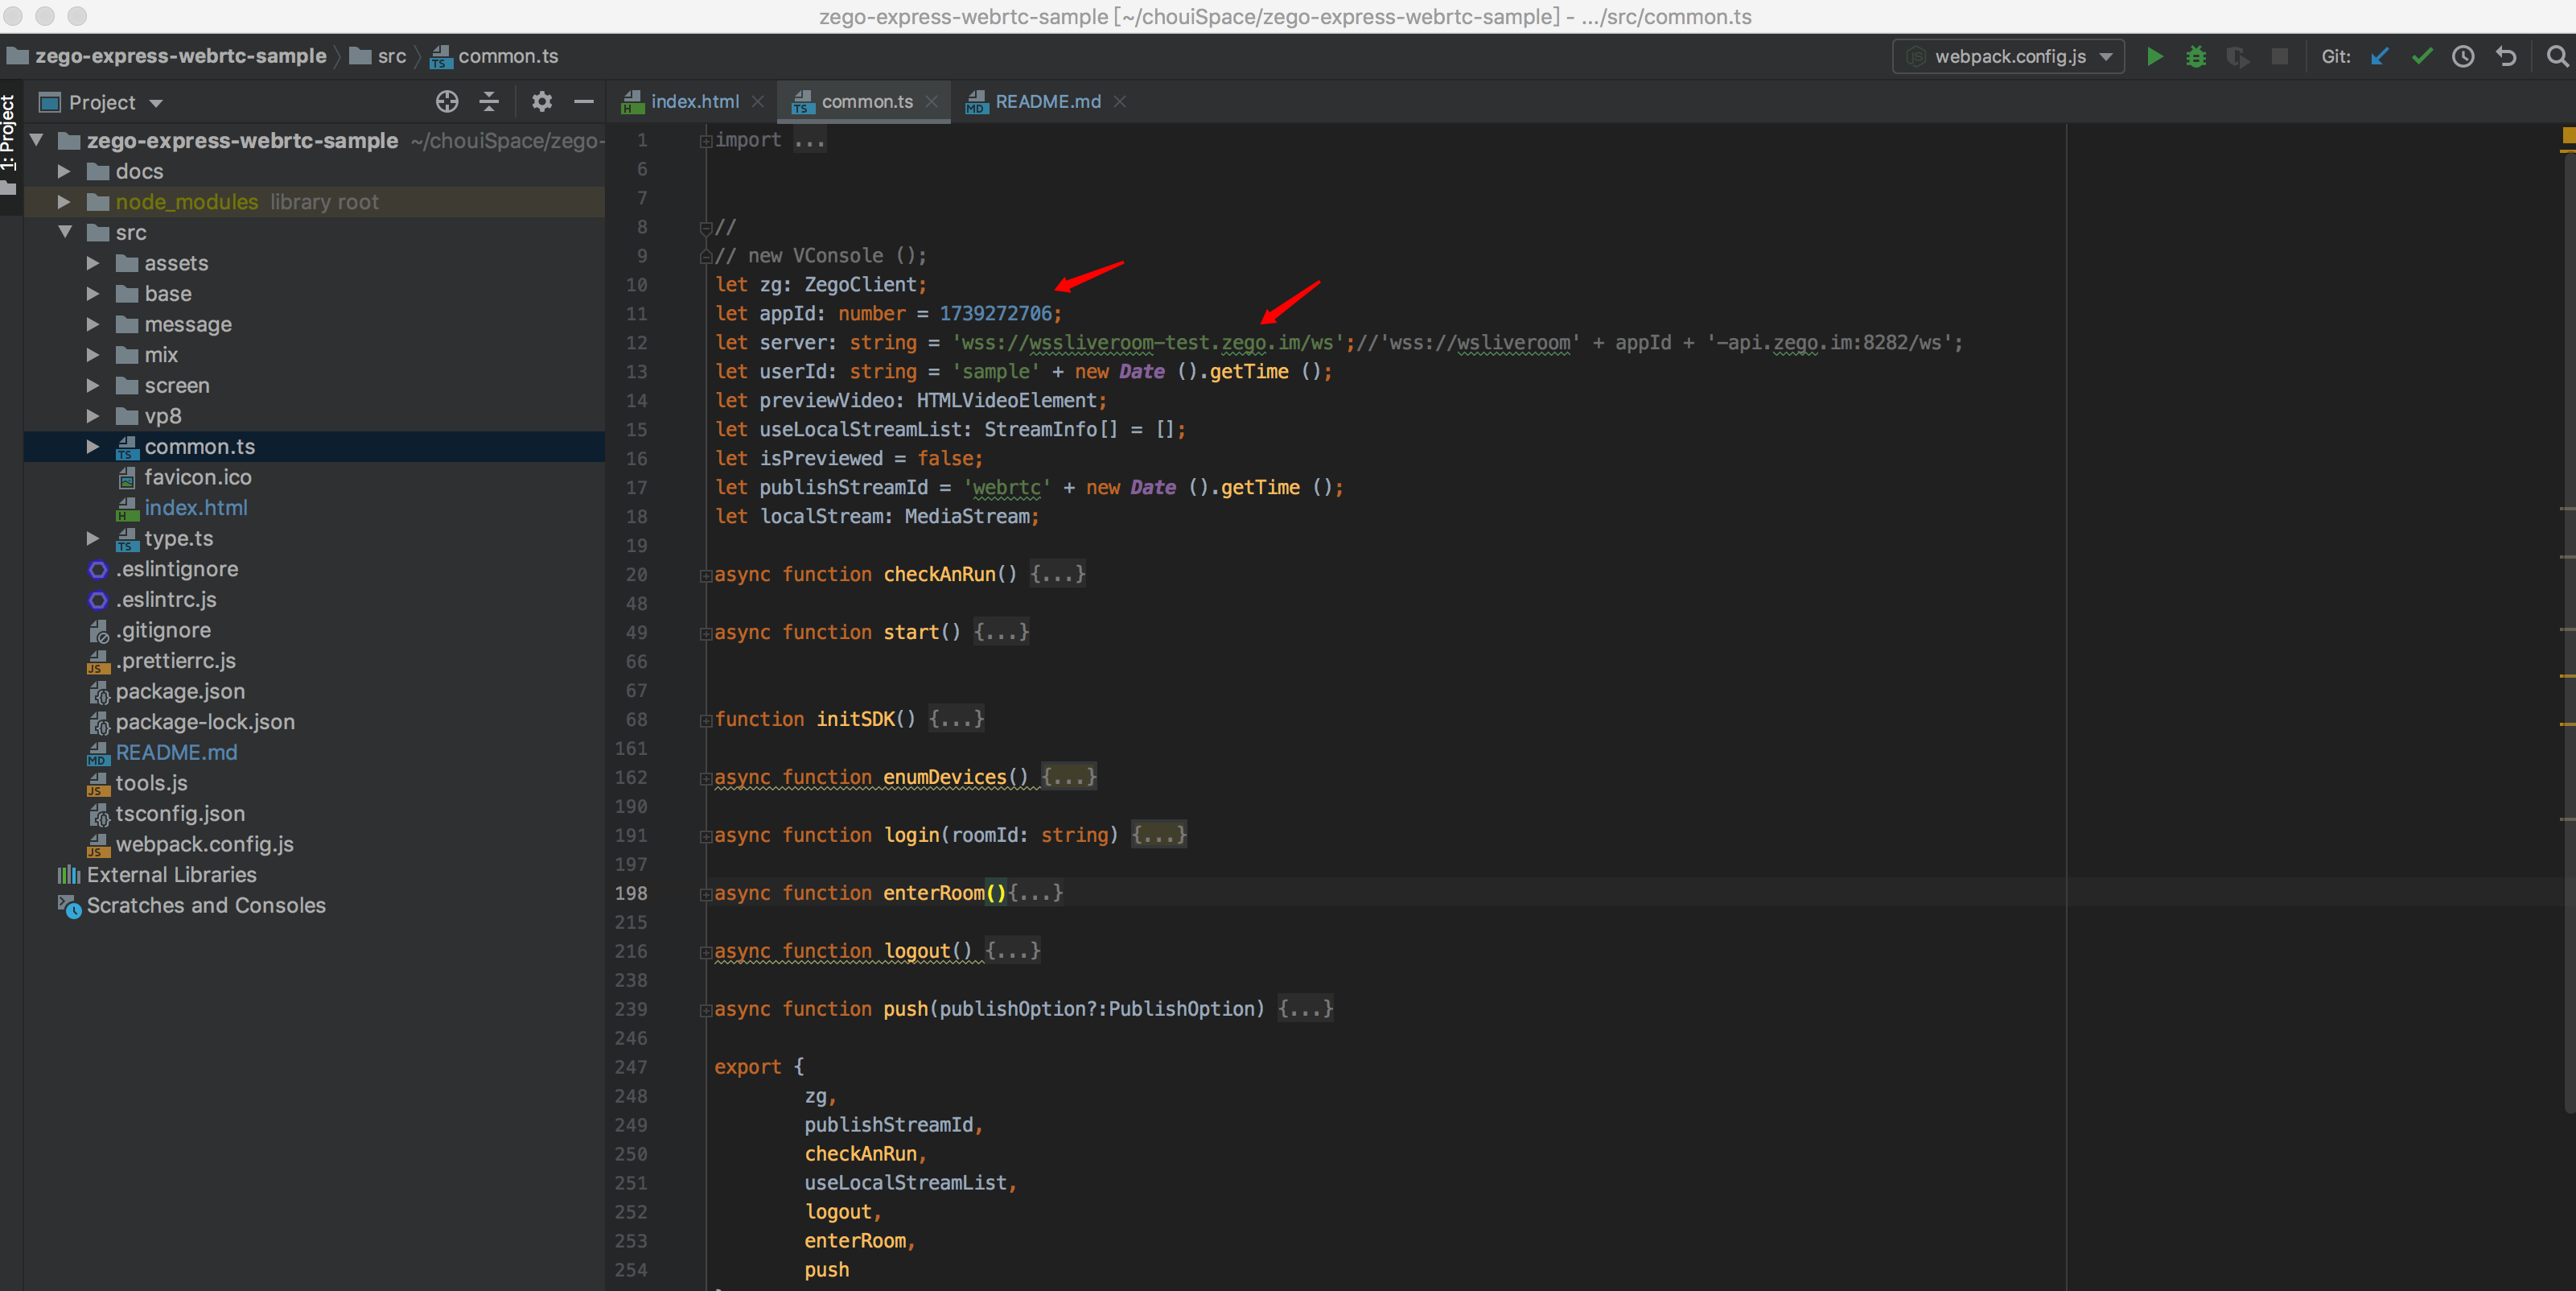Collapse the src folder

point(64,232)
